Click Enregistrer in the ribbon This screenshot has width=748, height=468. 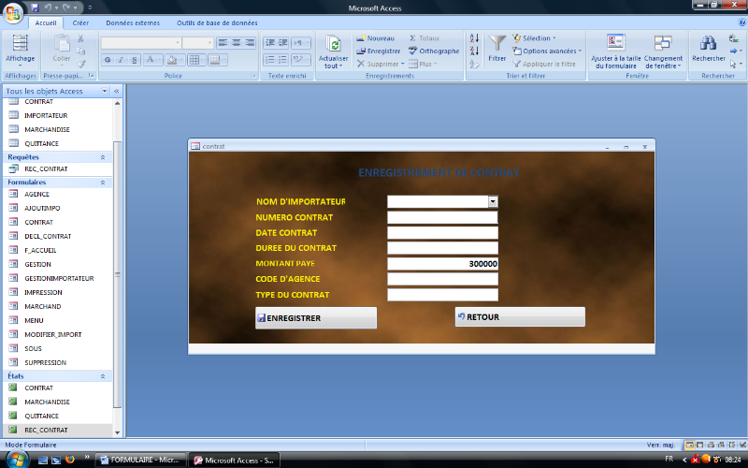tap(379, 51)
